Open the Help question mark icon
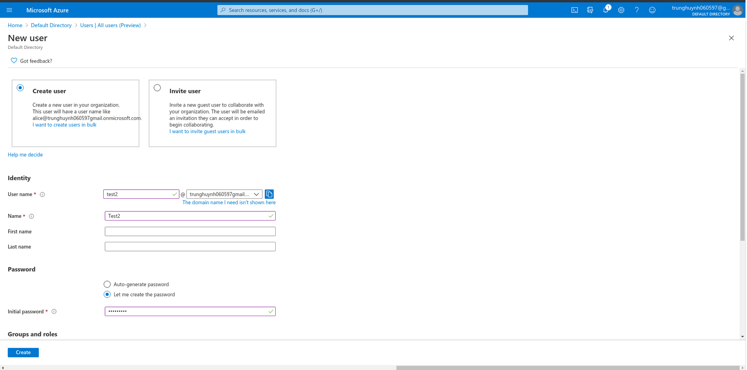 point(637,10)
